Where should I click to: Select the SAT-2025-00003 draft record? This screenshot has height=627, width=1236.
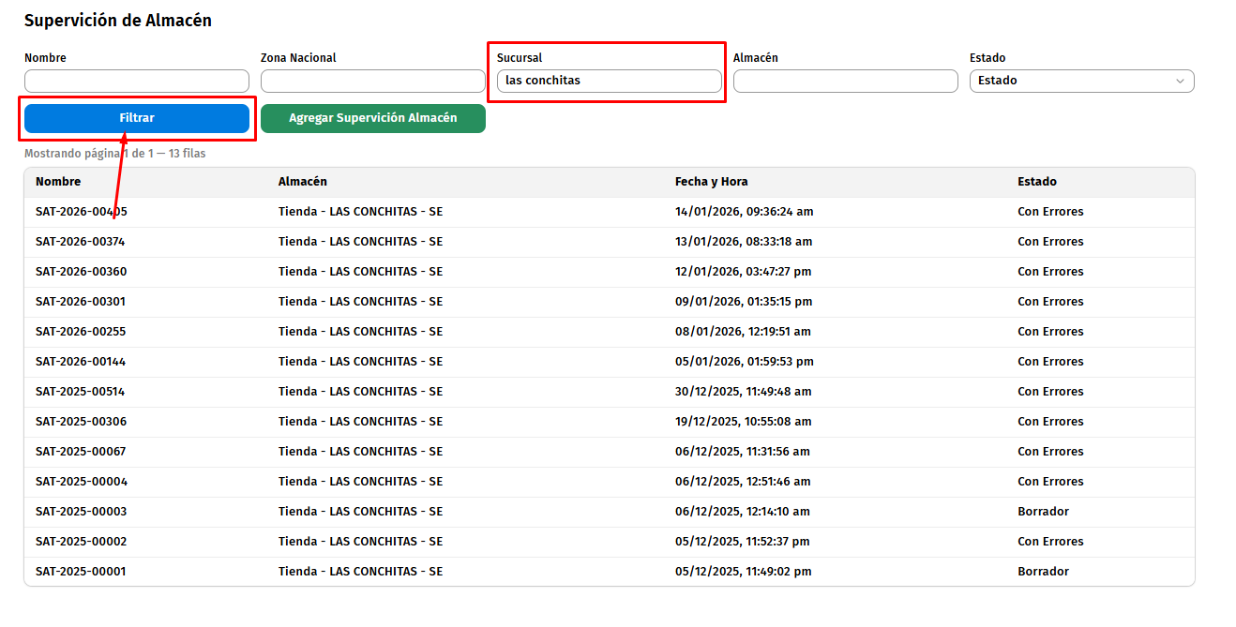(81, 512)
